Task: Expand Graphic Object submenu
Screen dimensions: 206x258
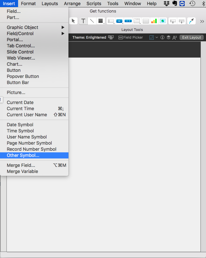Action: click(34, 27)
